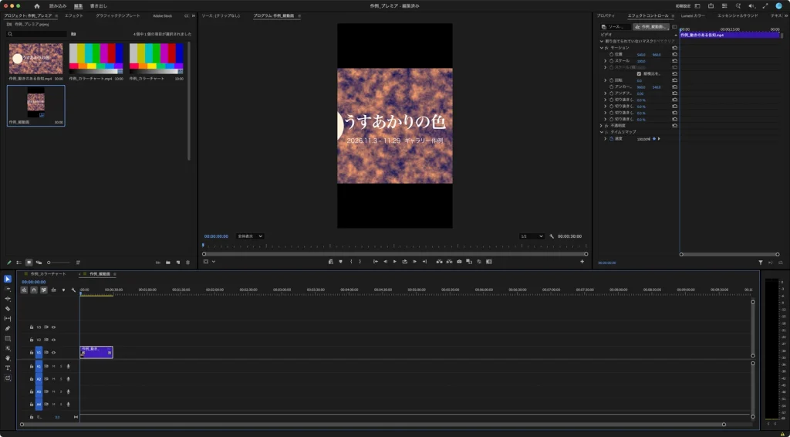Open the home screen icon
This screenshot has width=790, height=437.
37,6
